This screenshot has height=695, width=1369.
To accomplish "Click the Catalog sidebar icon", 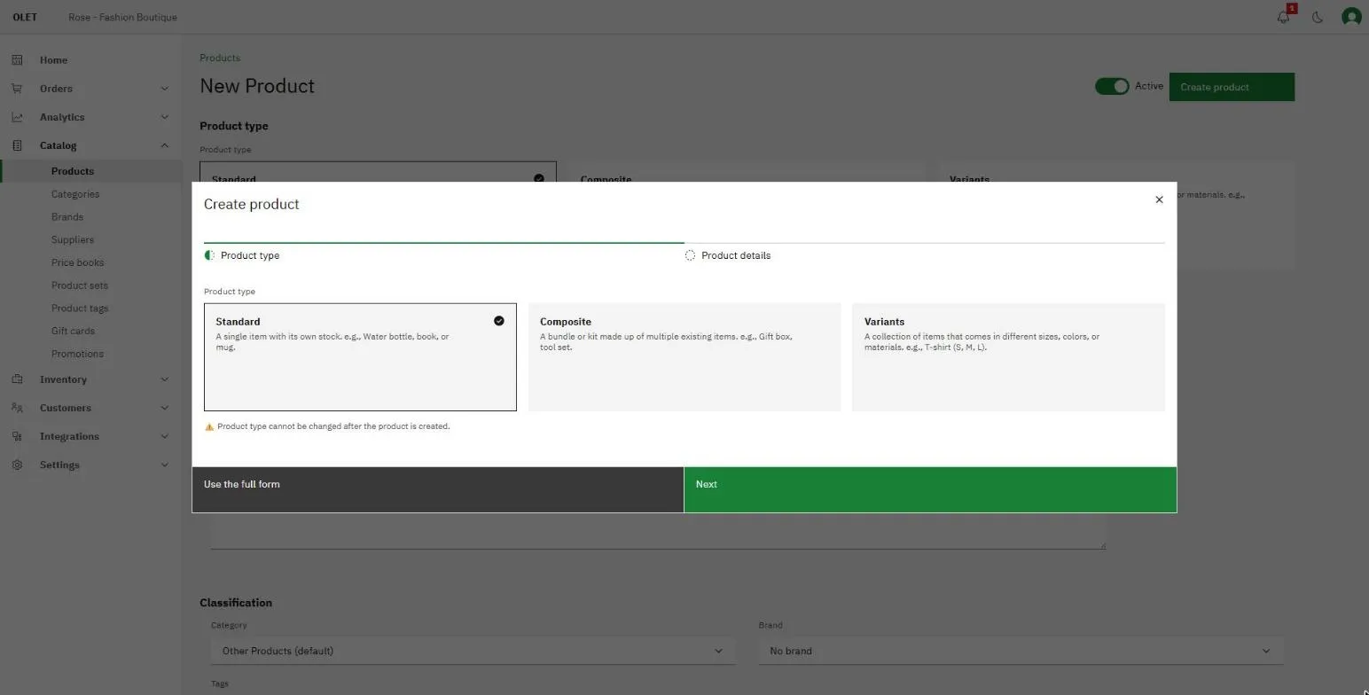I will pyautogui.click(x=17, y=145).
